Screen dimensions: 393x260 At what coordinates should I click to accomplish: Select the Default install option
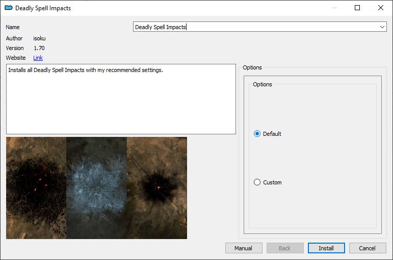(268, 134)
